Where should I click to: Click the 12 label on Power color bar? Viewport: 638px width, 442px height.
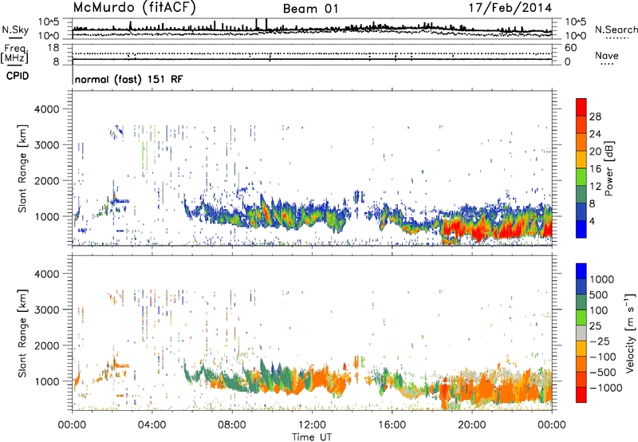(595, 187)
